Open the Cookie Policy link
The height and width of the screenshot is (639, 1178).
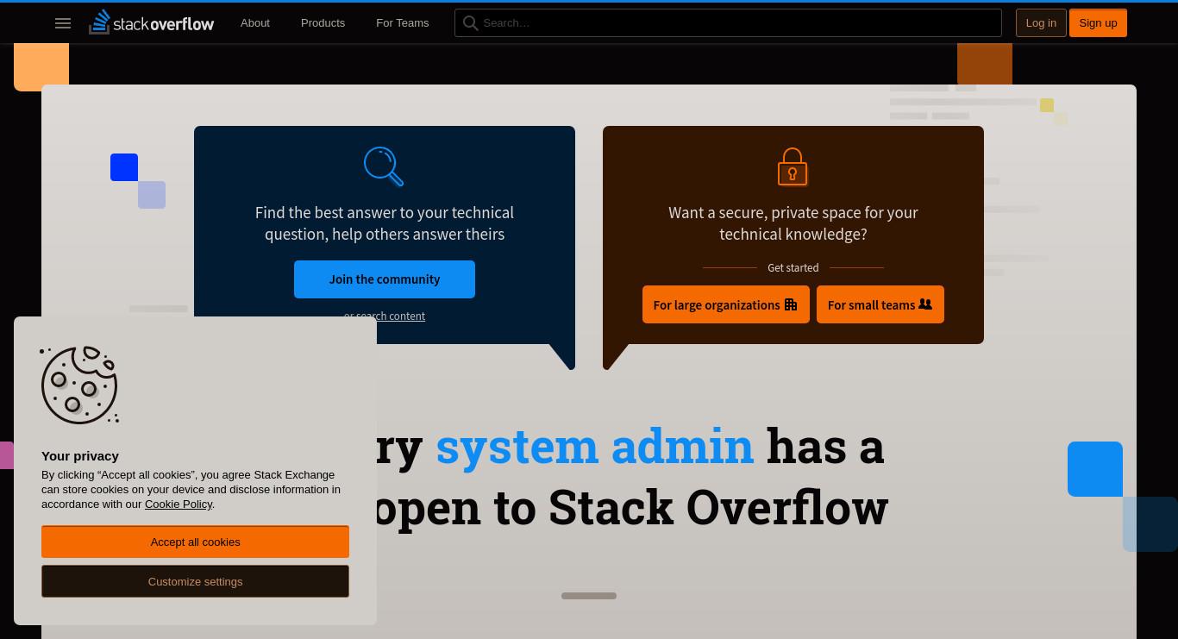click(x=179, y=504)
